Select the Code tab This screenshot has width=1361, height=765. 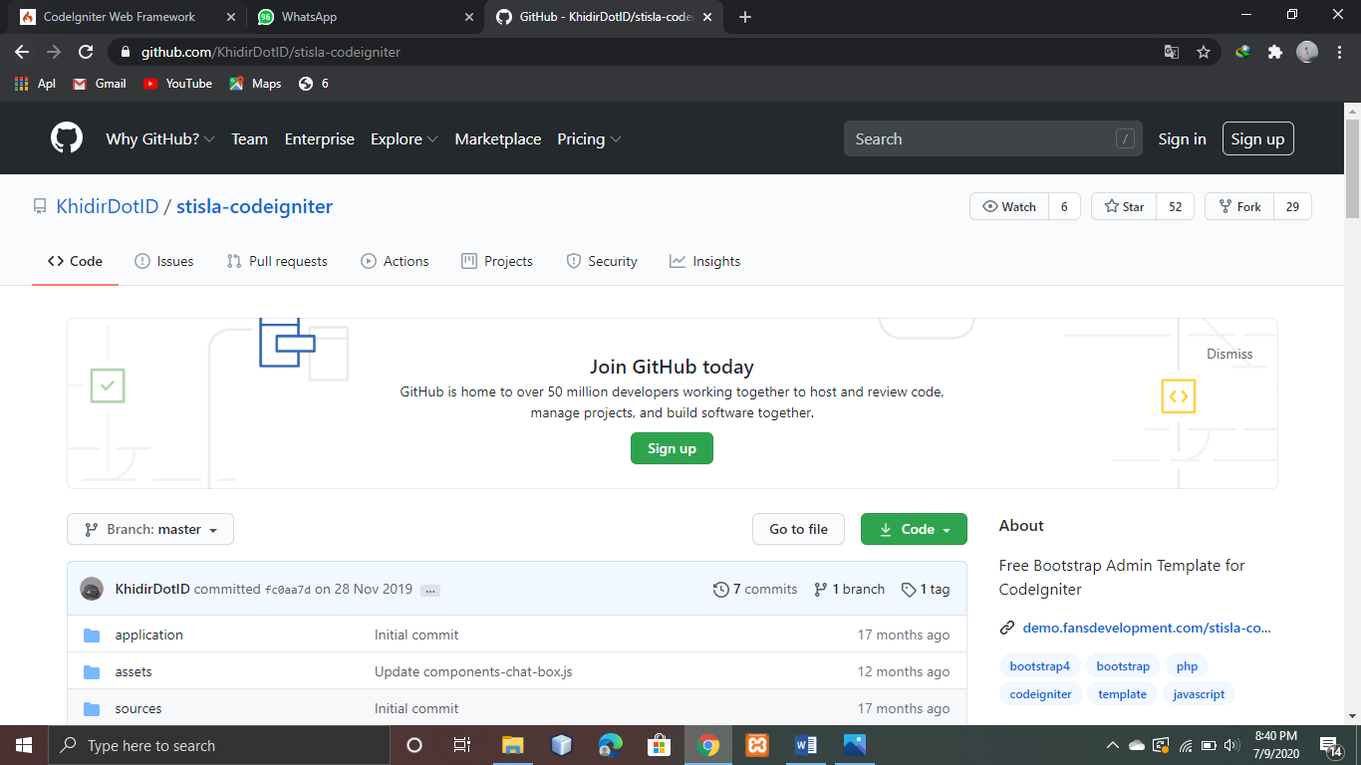(76, 261)
